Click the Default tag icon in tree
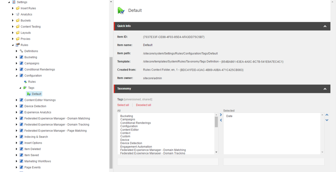The image size is (336, 172). (x=29, y=94)
